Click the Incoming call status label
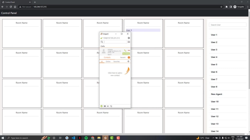Image resolution: width=250 pixels, height=140 pixels. pos(126,54)
